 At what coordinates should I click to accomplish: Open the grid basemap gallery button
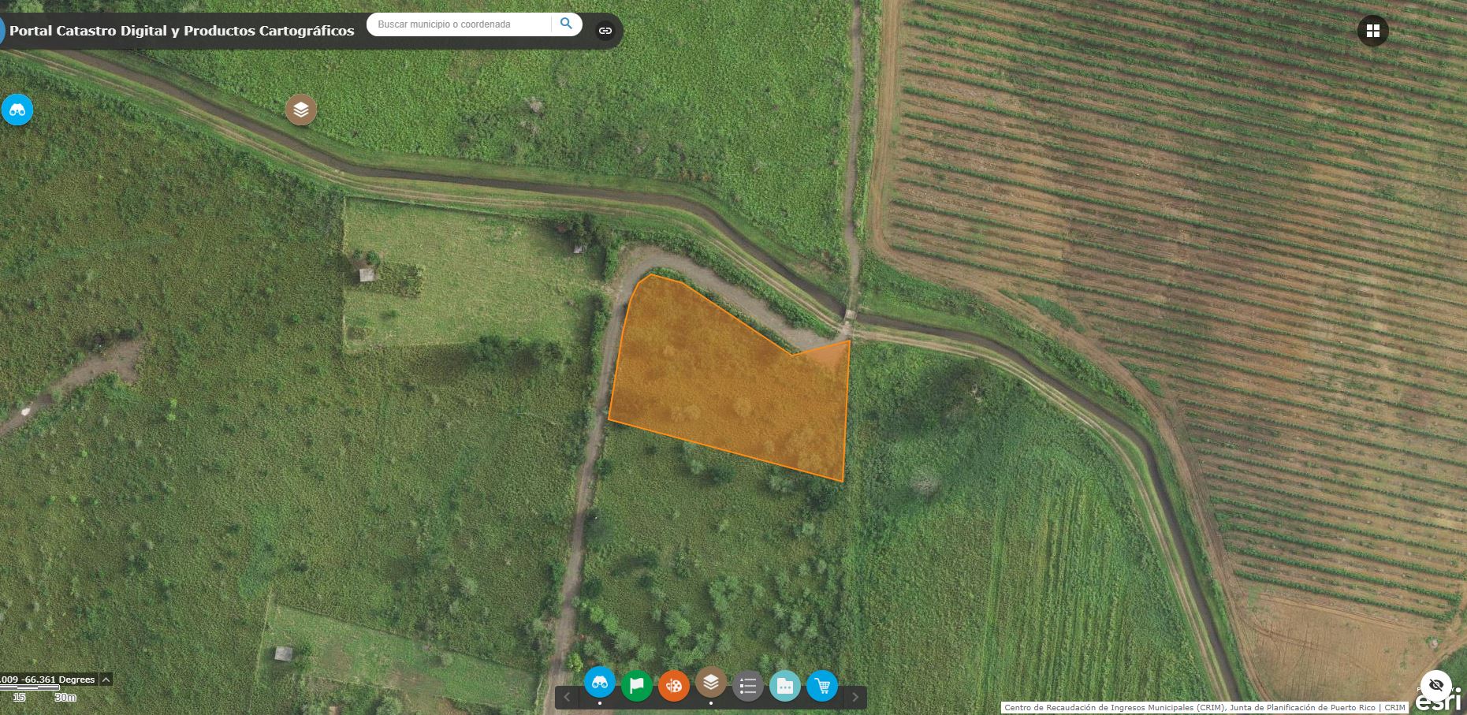[x=1372, y=31]
